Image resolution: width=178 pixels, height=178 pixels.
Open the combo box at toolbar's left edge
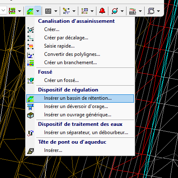point(3,10)
